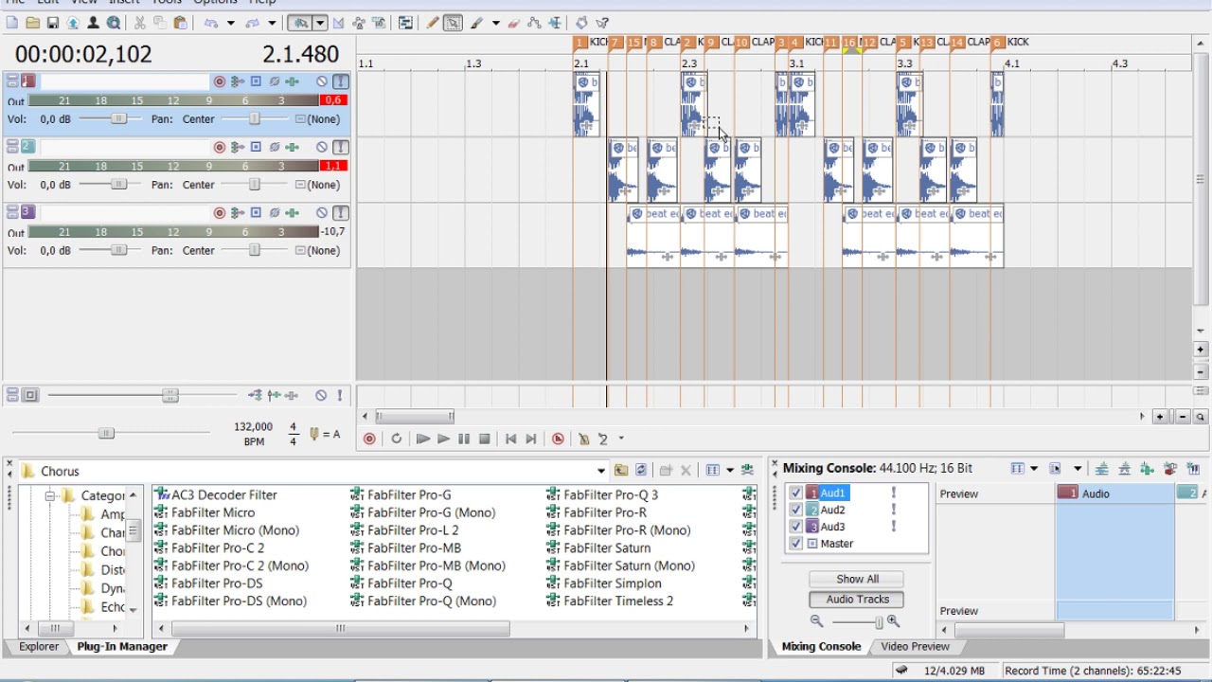Pause playback in transport bar
The image size is (1212, 682).
[x=464, y=439]
